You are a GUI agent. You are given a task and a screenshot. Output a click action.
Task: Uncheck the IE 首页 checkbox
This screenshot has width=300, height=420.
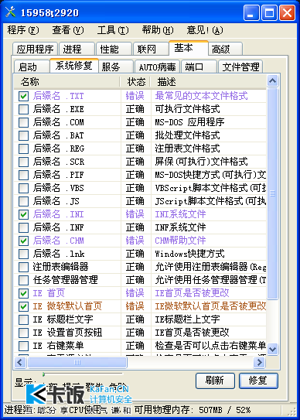pyautogui.click(x=23, y=293)
